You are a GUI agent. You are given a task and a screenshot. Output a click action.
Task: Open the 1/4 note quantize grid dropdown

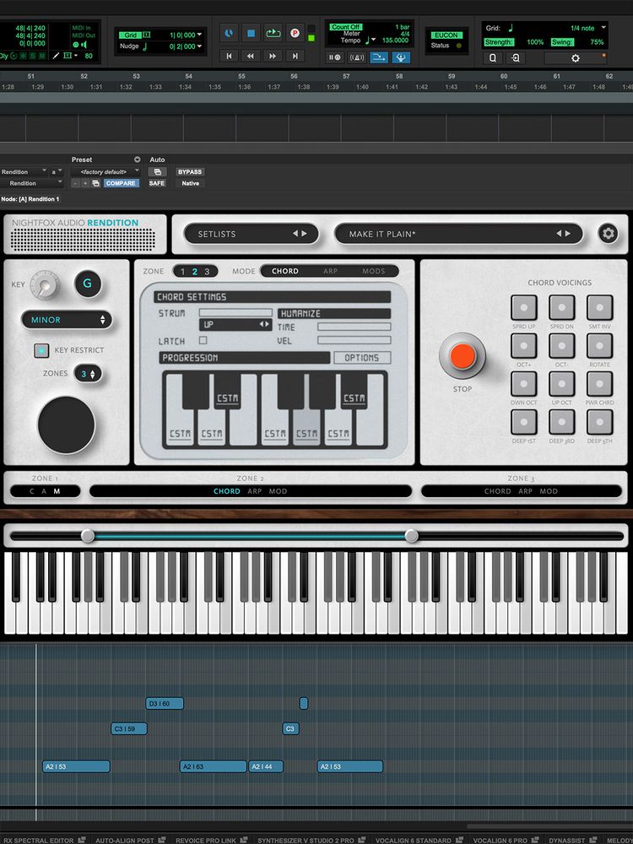pos(603,28)
